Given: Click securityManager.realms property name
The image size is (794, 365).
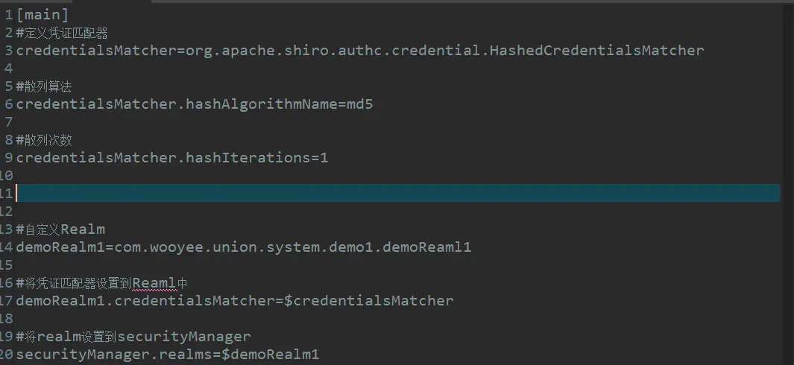Looking at the screenshot, I should (115, 355).
